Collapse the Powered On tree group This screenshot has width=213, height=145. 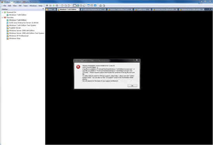coord(2,12)
